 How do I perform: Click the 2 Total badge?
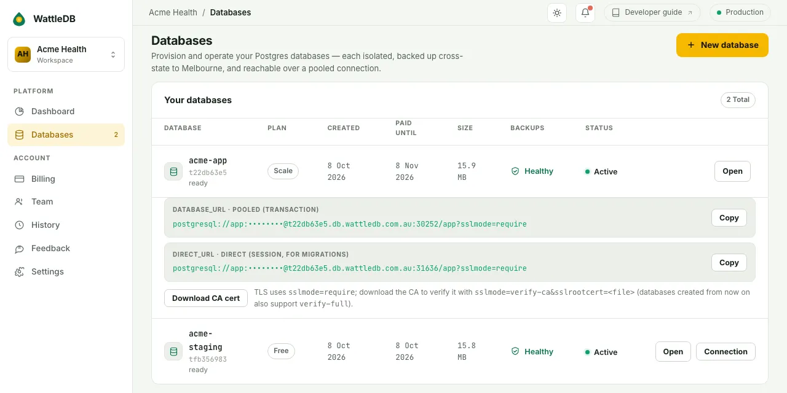(x=738, y=99)
